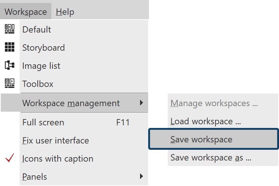Click the Toolbox workspace icon
Viewport: 279px width, 186px height.
(10, 84)
